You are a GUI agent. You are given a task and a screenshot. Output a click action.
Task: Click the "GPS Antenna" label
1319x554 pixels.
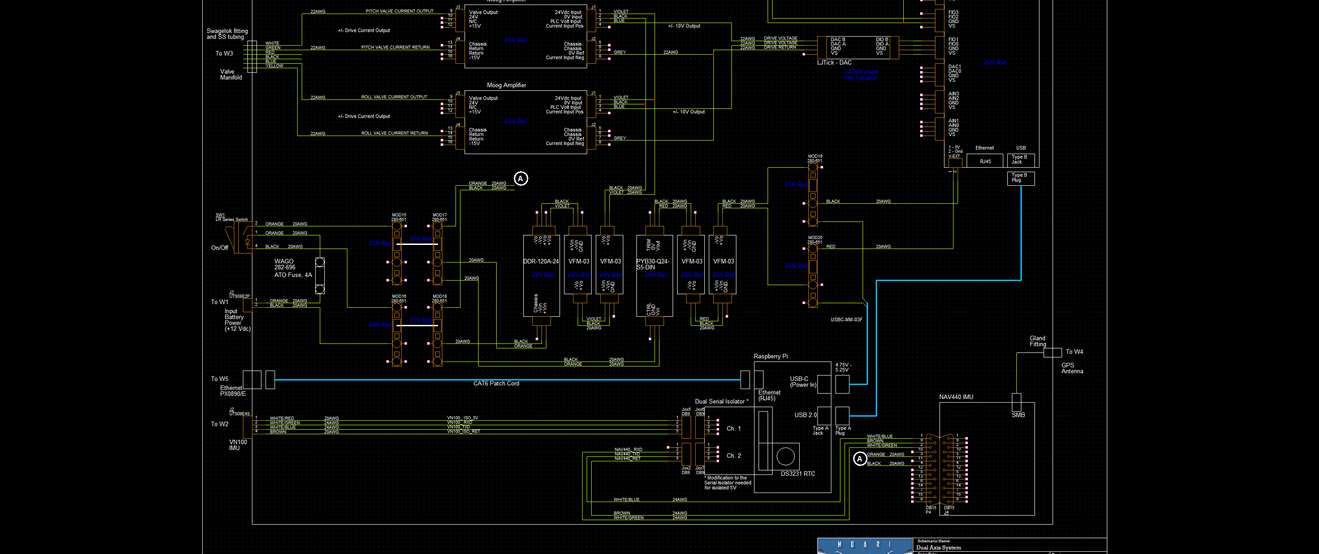pos(1072,368)
